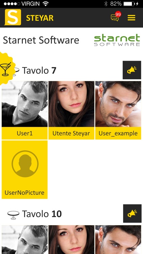Tap the Starnet Software green logo
Screen dimensions: 143x254
(117, 40)
